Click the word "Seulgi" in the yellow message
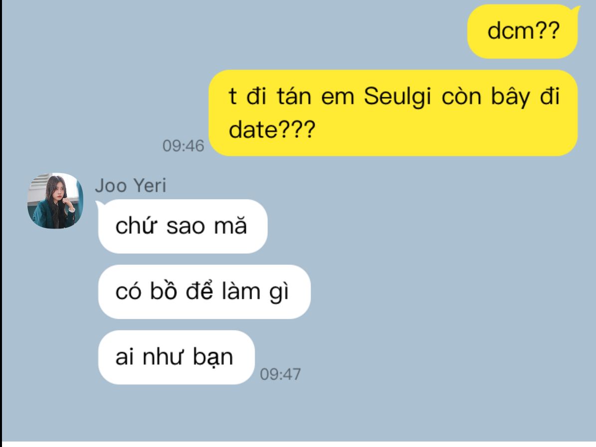The image size is (596, 447). pyautogui.click(x=397, y=96)
